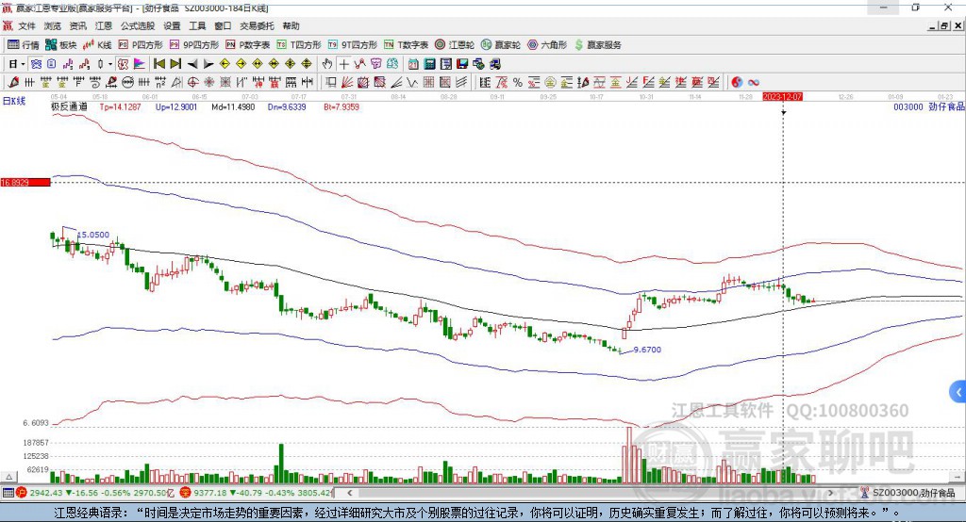Open the T数字表 tool
This screenshot has height=522, width=966.
(x=406, y=45)
